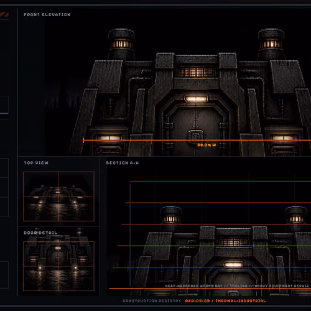The image size is (311, 311).
Task: Open the Door Detail thumbnail
Action: 58,266
